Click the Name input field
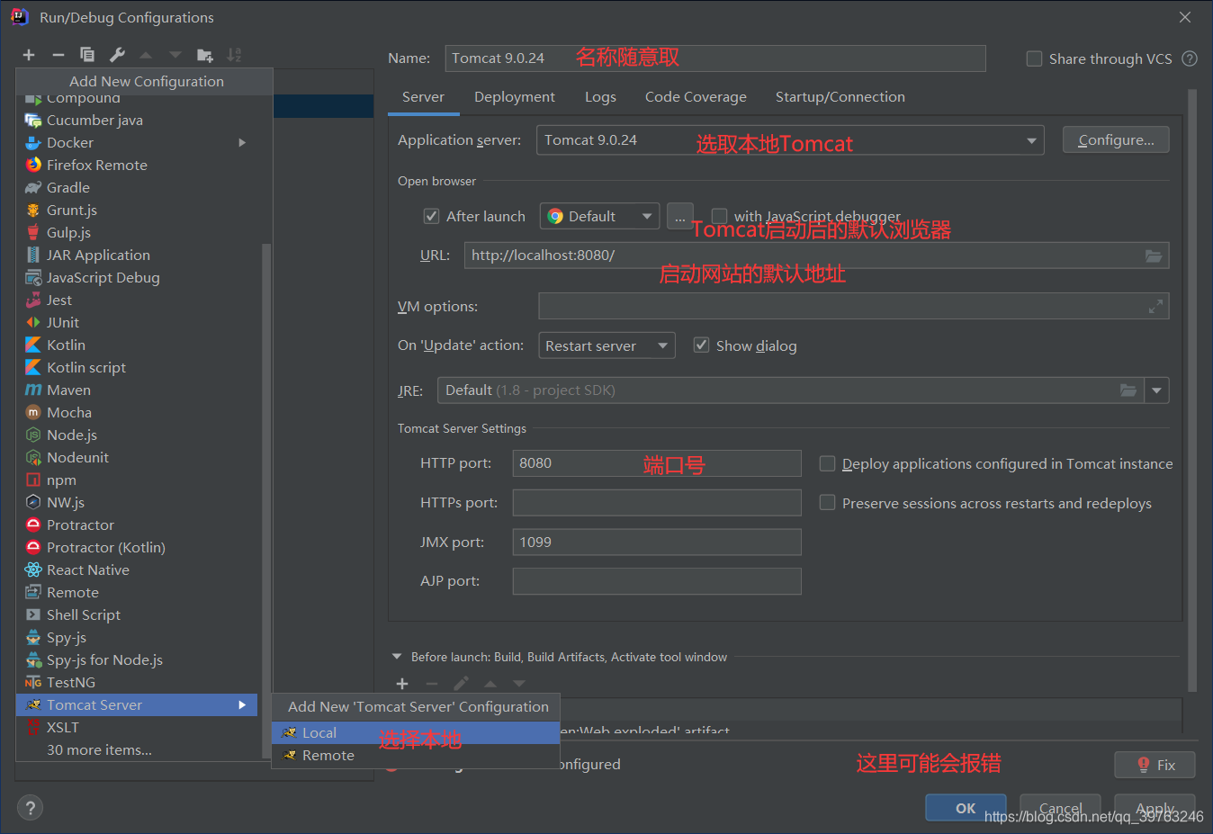This screenshot has width=1213, height=834. (x=715, y=58)
